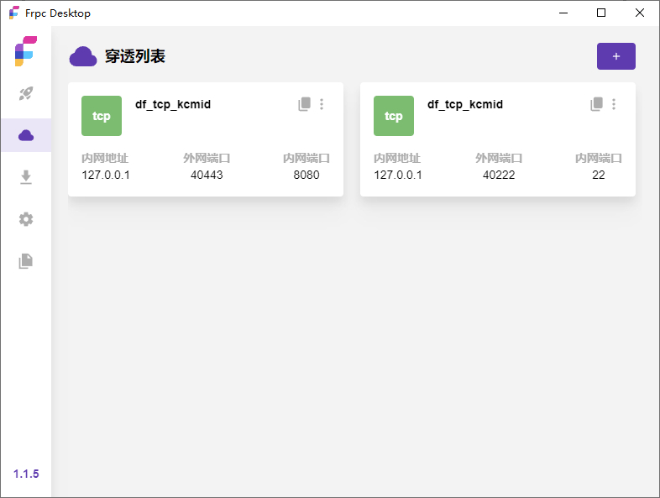Copy the proxy card with port 40222

pyautogui.click(x=596, y=104)
